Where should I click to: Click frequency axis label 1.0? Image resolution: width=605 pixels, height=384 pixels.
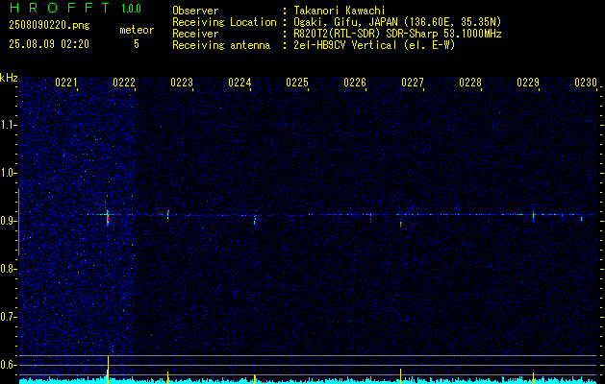(x=8, y=174)
